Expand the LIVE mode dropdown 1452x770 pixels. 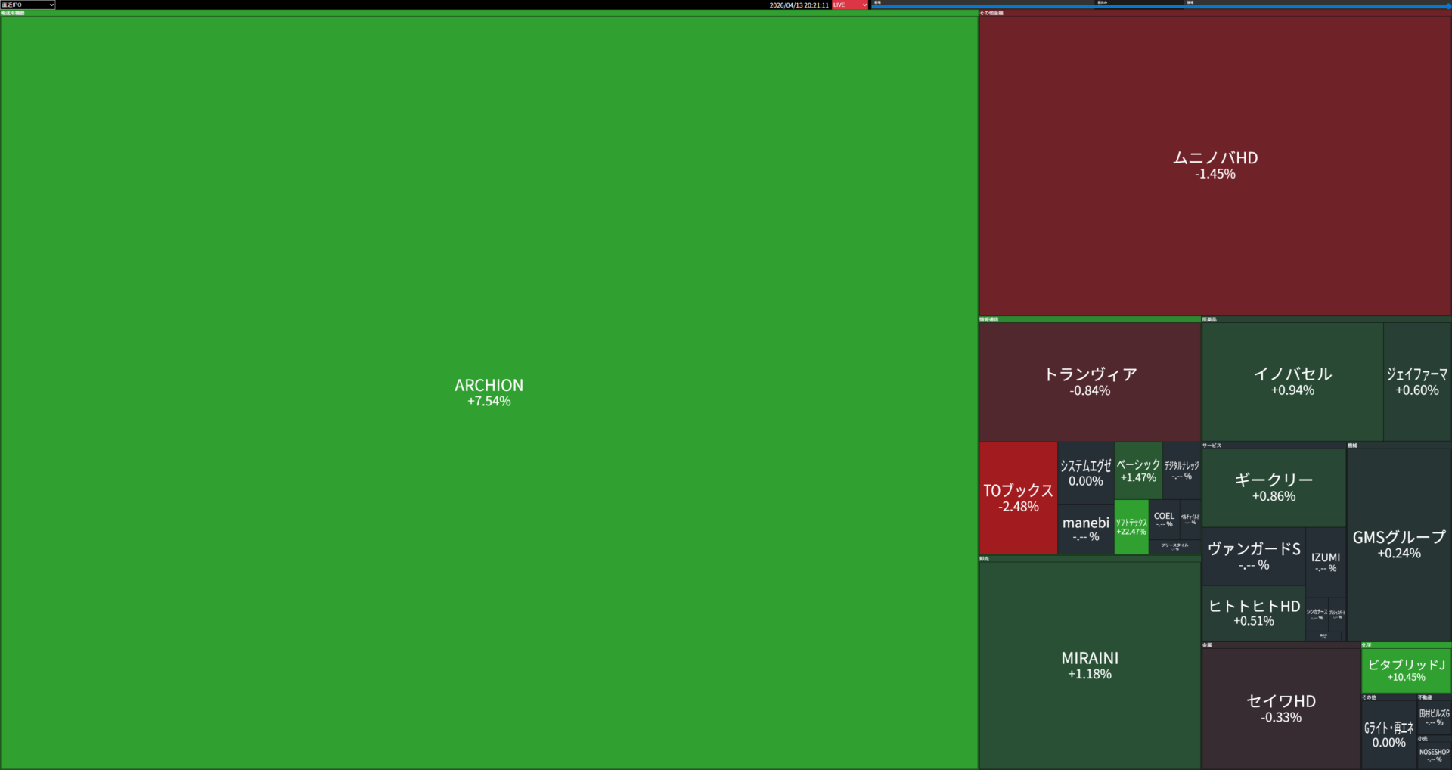pos(850,5)
